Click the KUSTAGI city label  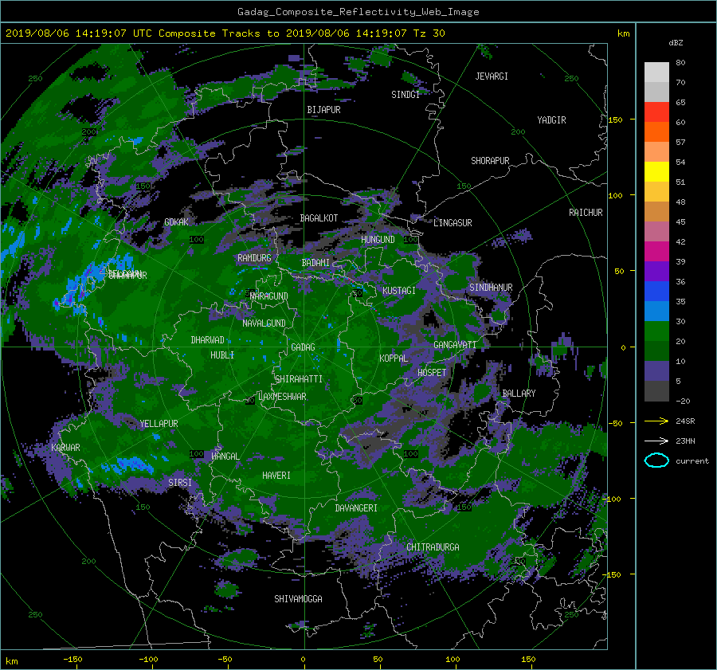point(399,291)
